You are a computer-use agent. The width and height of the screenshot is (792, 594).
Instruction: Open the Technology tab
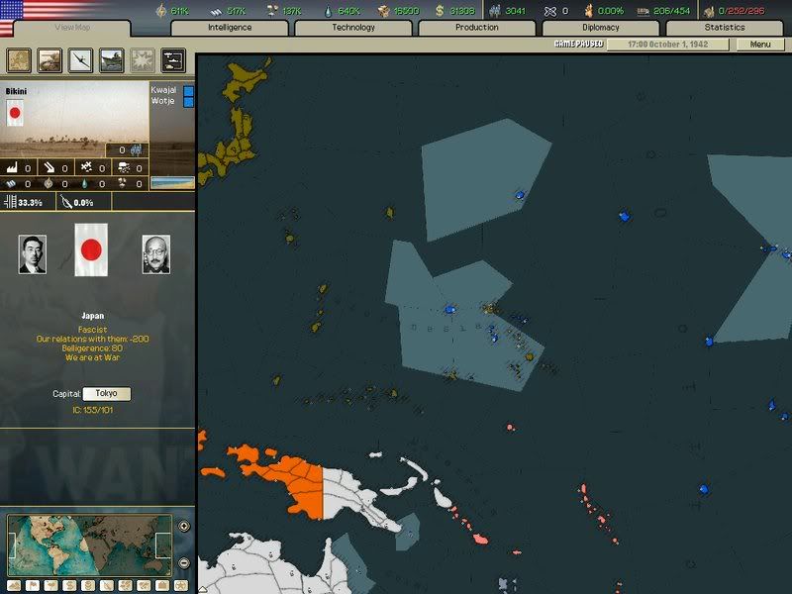pos(353,28)
